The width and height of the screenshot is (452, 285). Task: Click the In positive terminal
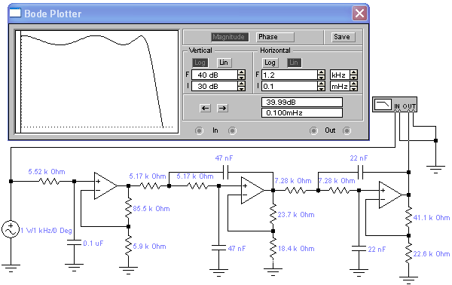pos(199,130)
